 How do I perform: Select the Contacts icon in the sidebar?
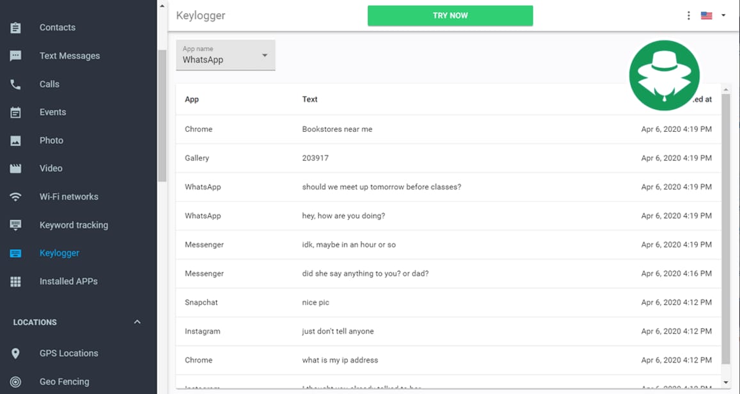15,28
